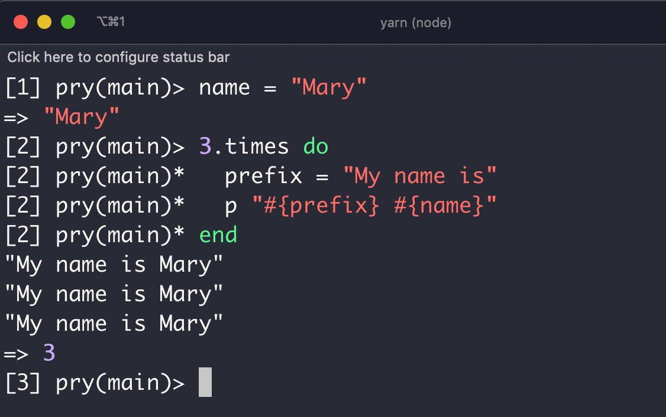Click the prefix = "My name is" line

tap(358, 175)
